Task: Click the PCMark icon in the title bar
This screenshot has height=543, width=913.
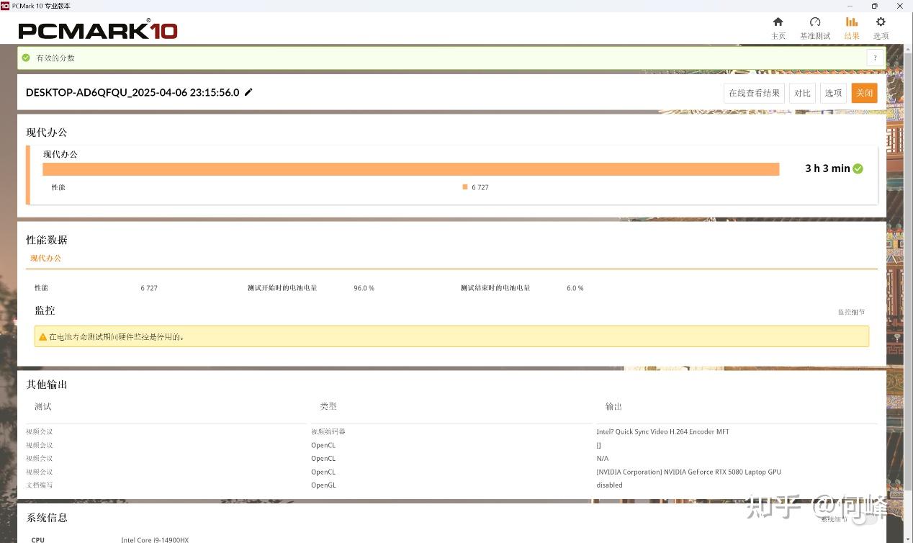Action: (x=6, y=6)
